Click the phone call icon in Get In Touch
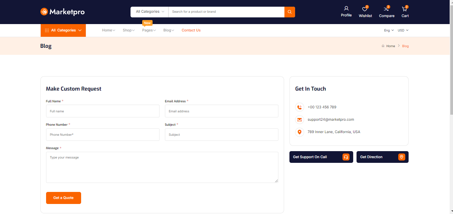Screen dimensions: 453x214 tap(299, 107)
